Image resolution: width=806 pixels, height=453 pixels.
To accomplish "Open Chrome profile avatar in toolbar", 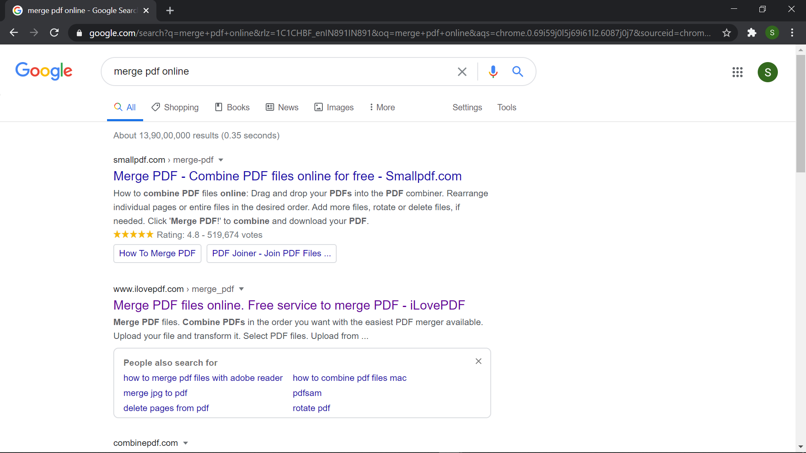I will pos(772,33).
